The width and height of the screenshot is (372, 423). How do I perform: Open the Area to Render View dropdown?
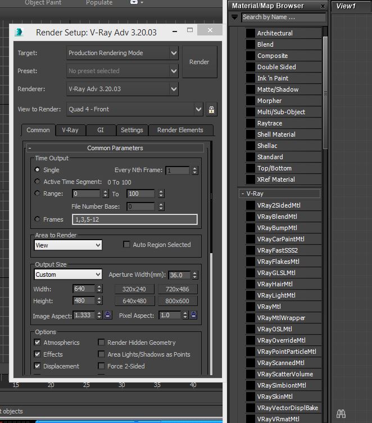tap(68, 245)
